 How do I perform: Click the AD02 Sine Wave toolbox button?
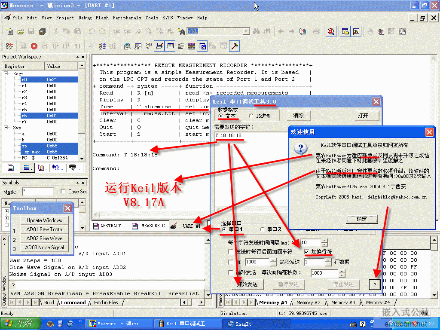(x=44, y=238)
